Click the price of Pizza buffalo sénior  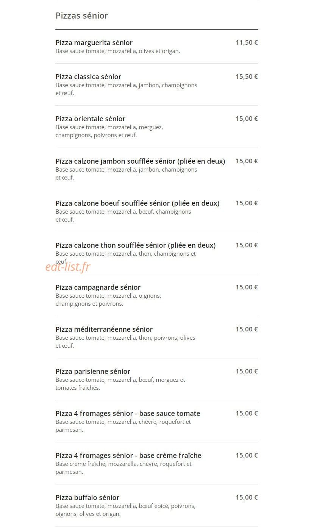coord(247,497)
